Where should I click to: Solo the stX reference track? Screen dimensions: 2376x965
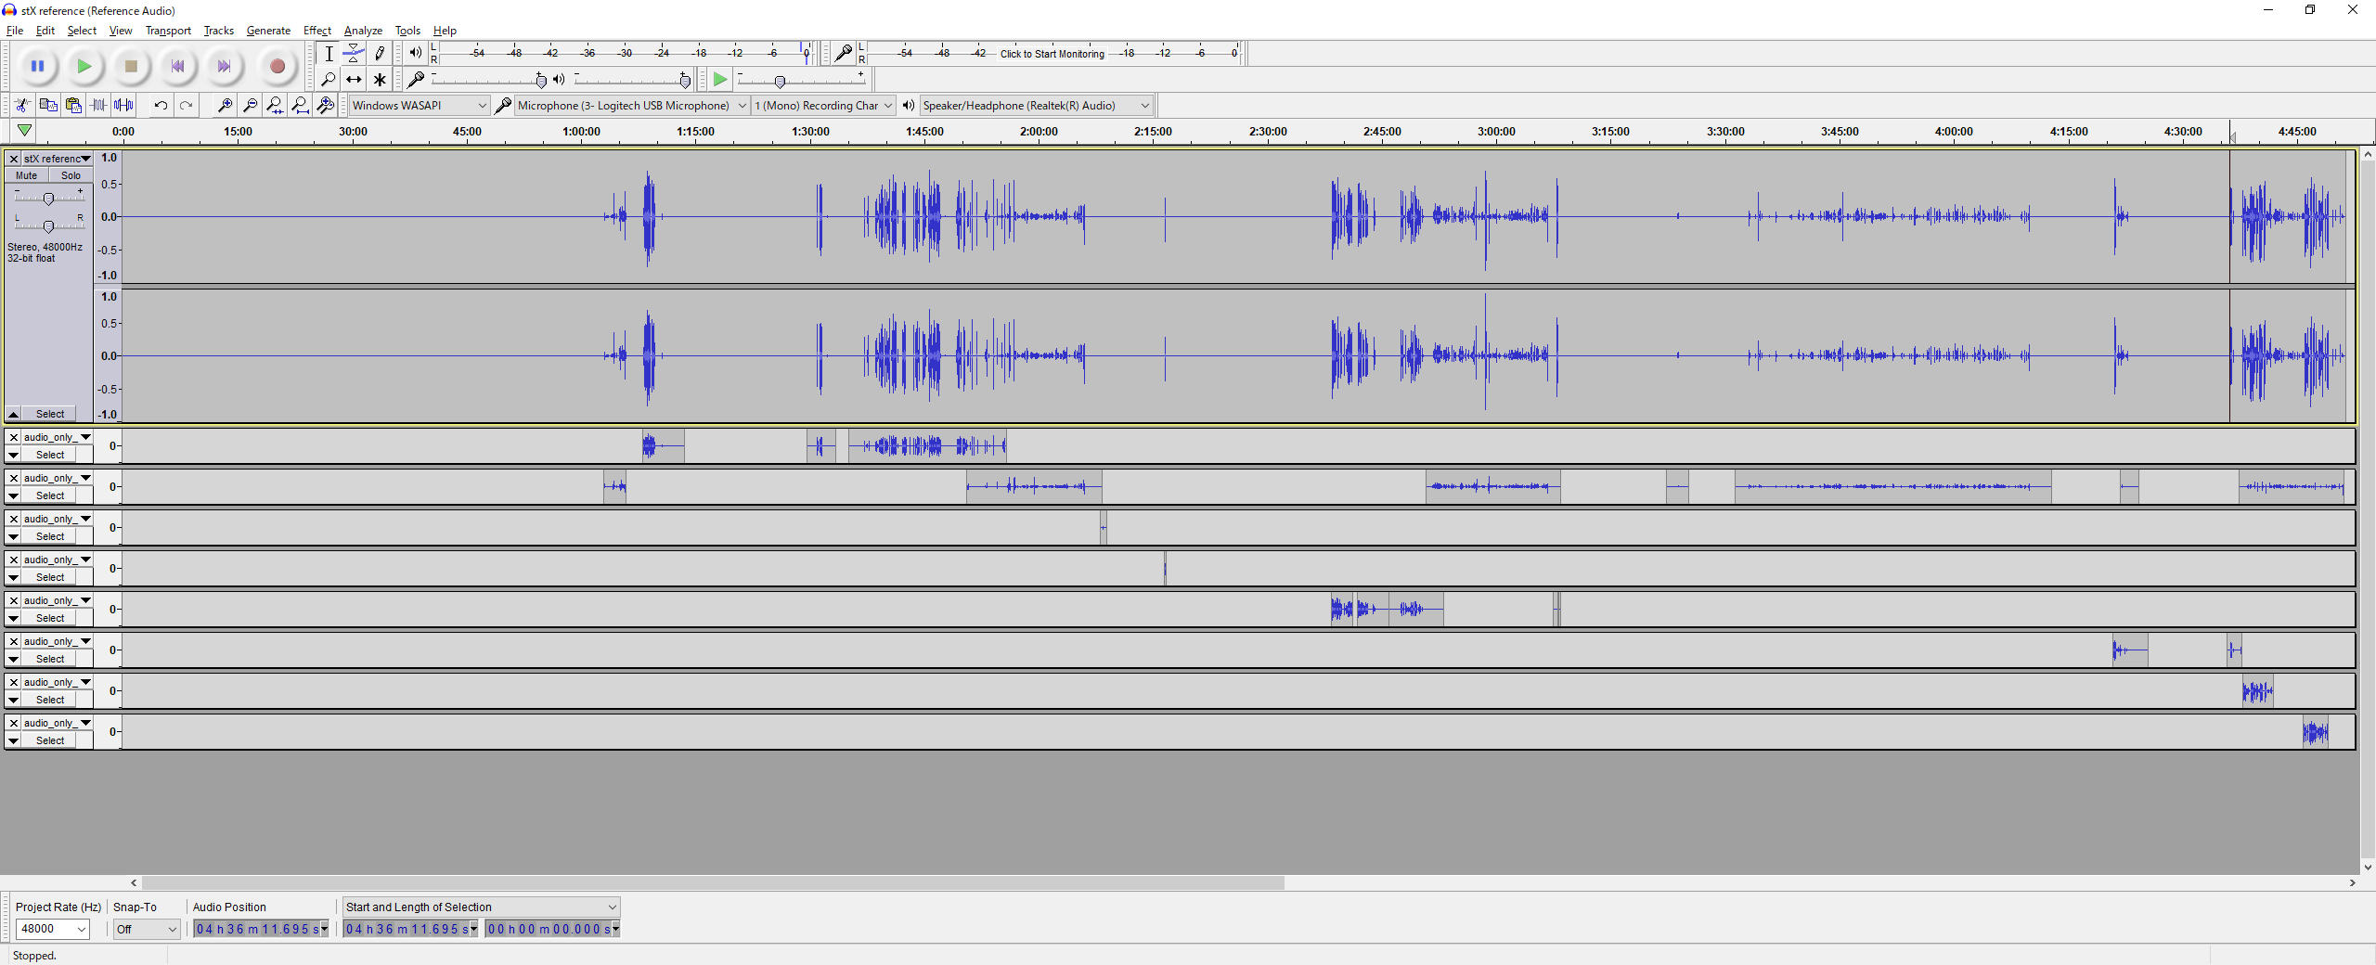(x=71, y=175)
